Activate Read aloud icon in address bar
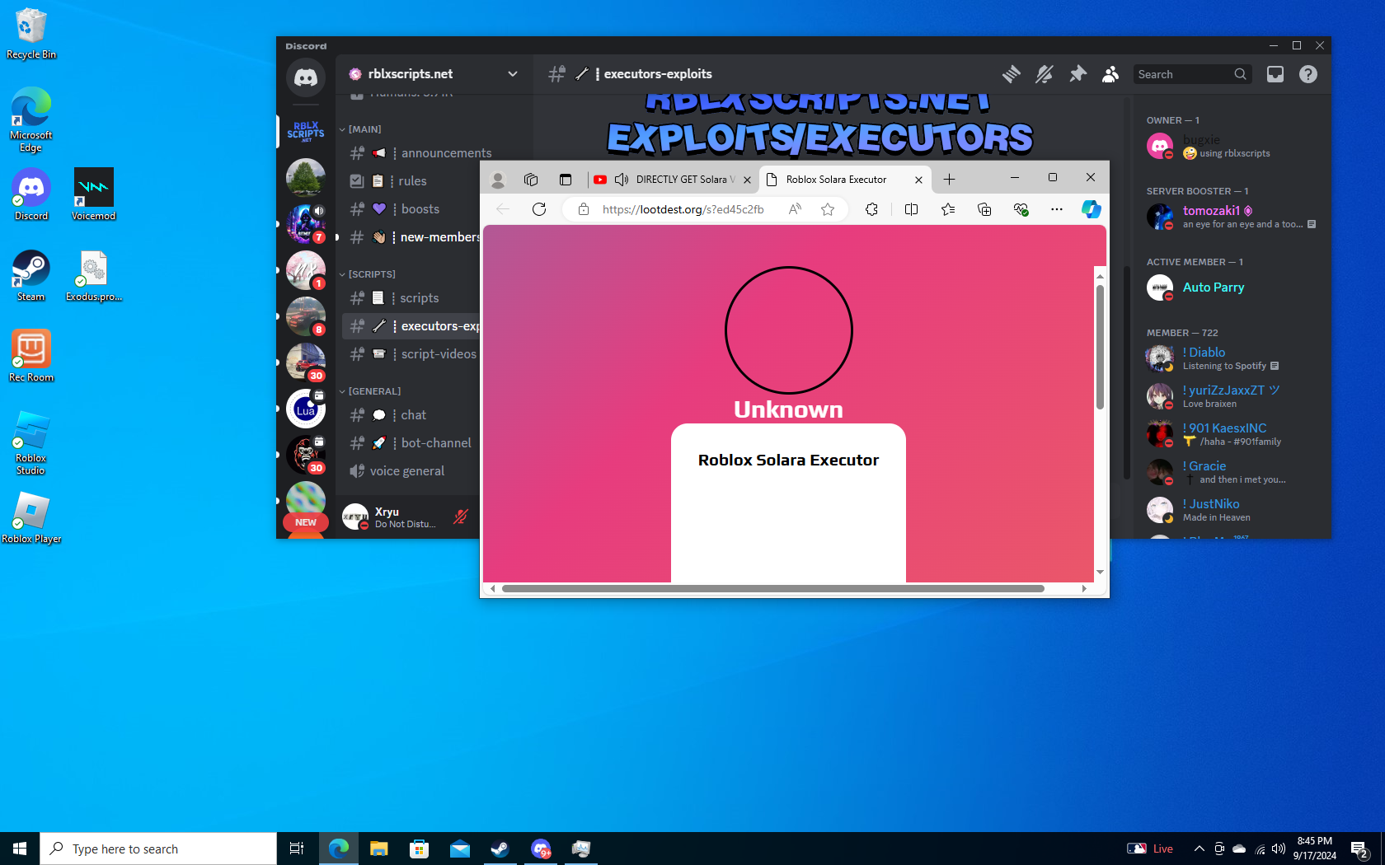The height and width of the screenshot is (865, 1385). [x=795, y=209]
